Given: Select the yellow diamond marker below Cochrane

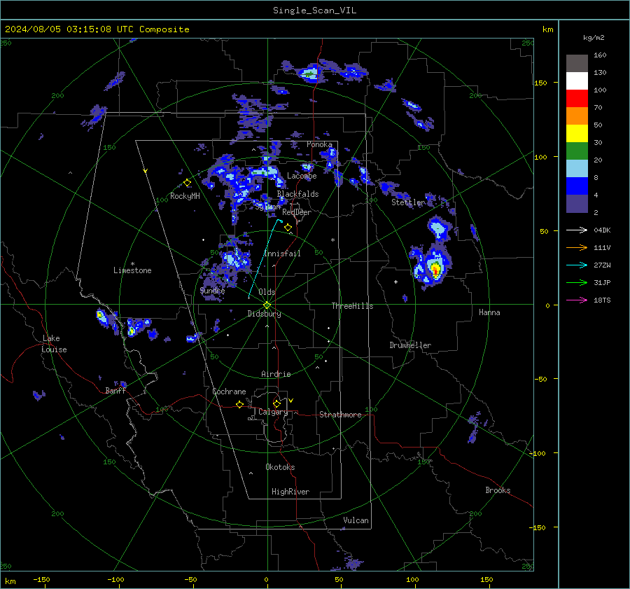Looking at the screenshot, I should (239, 405).
